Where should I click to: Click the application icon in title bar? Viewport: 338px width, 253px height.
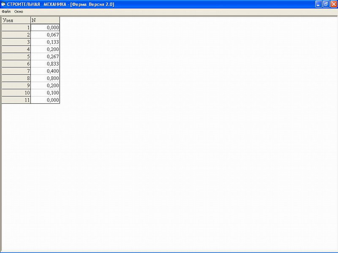click(x=3, y=4)
